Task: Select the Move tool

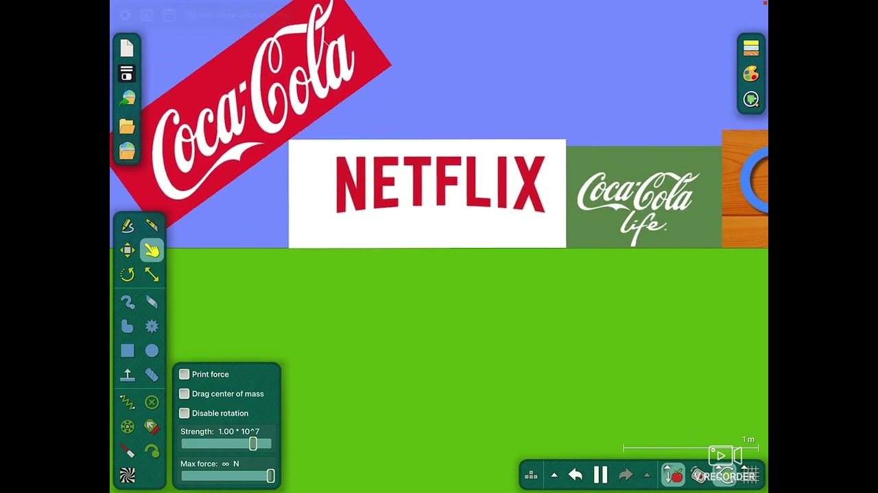Action: tap(128, 250)
